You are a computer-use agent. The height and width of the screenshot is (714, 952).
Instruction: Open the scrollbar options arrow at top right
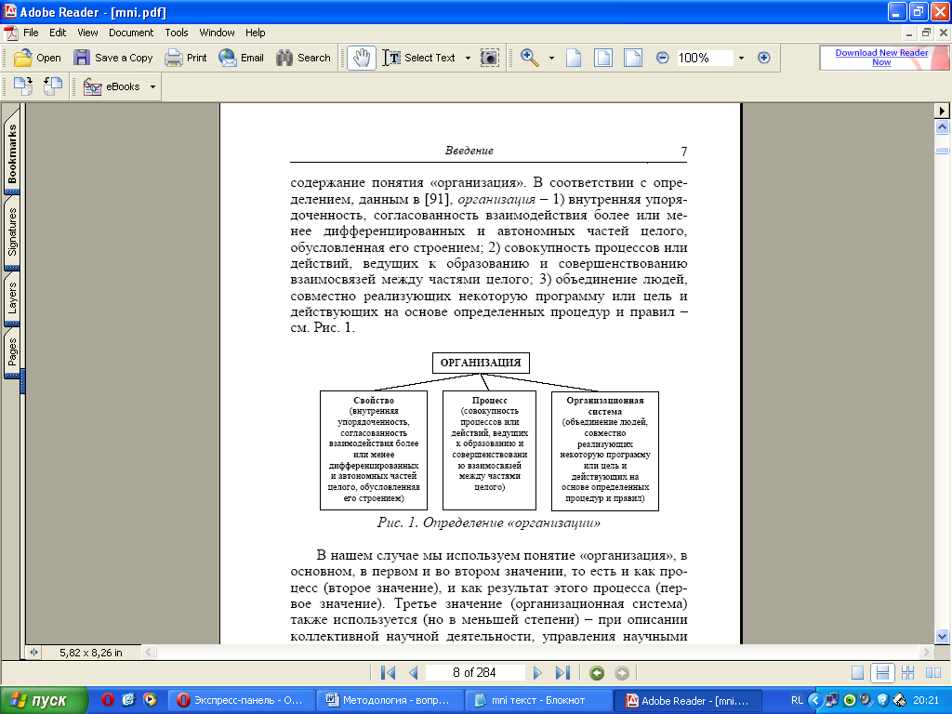pyautogui.click(x=942, y=111)
